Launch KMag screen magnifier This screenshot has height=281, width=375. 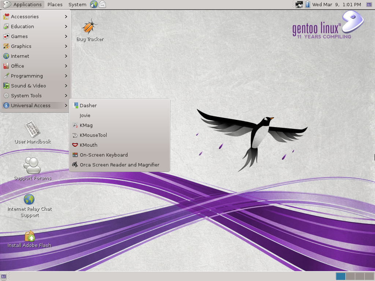point(85,125)
